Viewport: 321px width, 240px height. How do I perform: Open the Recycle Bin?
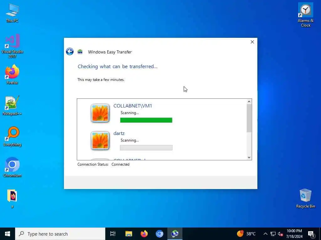click(305, 198)
